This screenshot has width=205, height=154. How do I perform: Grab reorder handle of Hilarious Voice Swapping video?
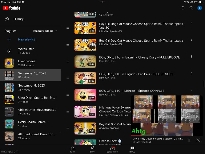(x=68, y=112)
